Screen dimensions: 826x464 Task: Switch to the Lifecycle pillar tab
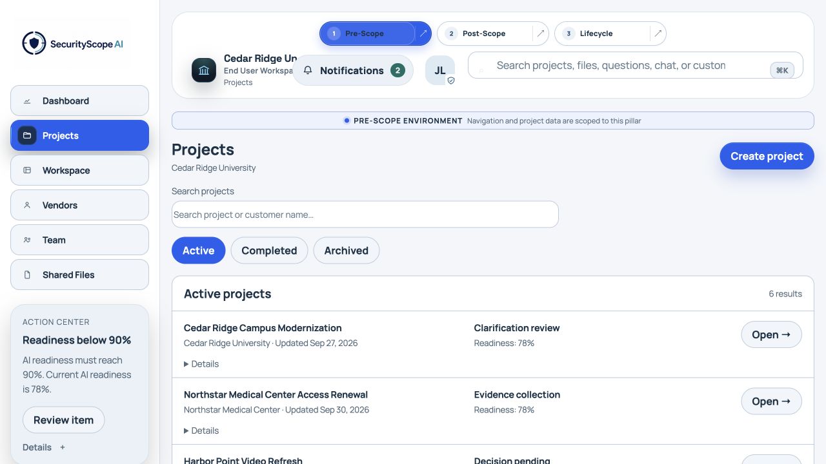[x=603, y=34]
